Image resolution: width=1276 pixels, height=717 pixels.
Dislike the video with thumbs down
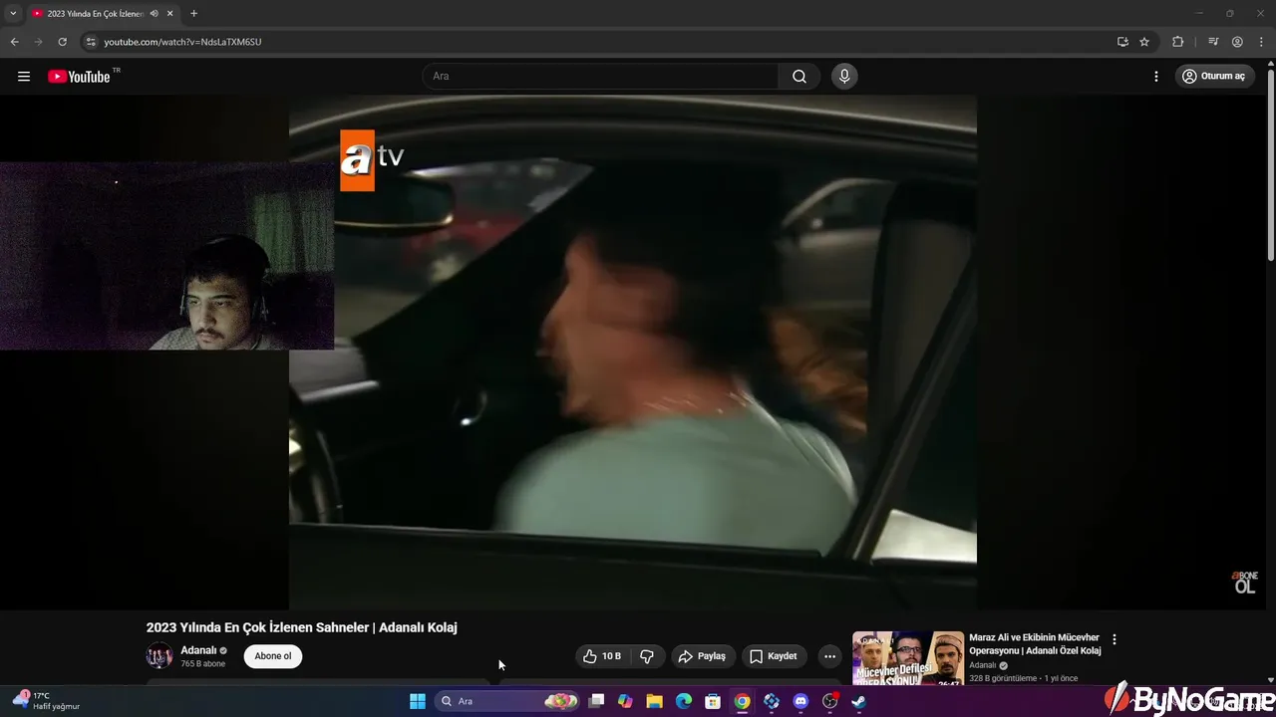tap(647, 656)
